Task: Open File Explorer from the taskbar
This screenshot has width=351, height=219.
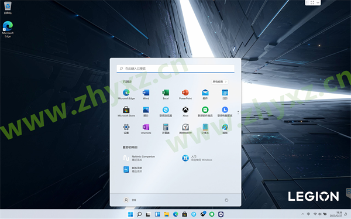Action: 166,214
